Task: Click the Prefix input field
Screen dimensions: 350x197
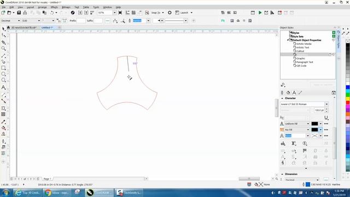Action: click(81, 21)
